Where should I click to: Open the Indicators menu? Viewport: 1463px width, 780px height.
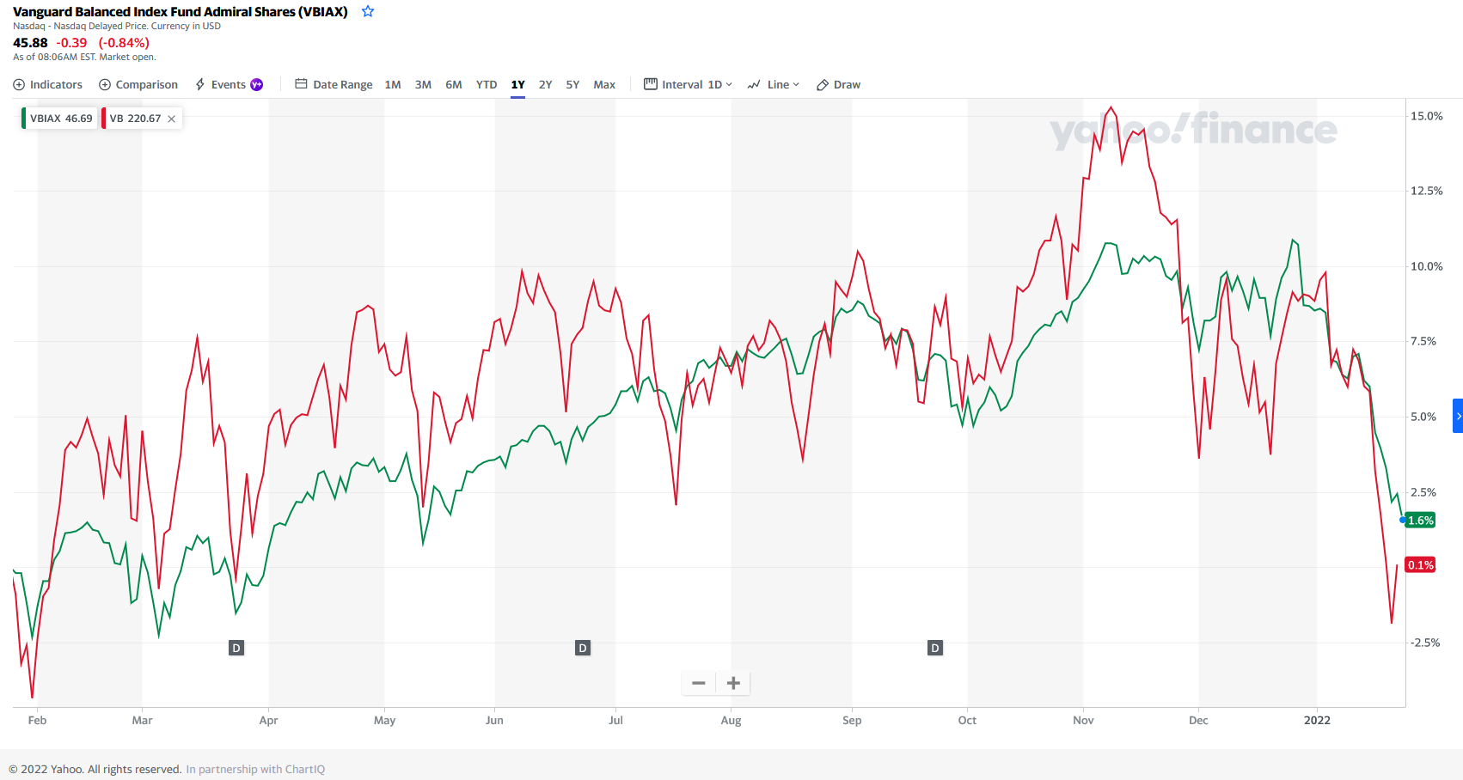[x=48, y=84]
